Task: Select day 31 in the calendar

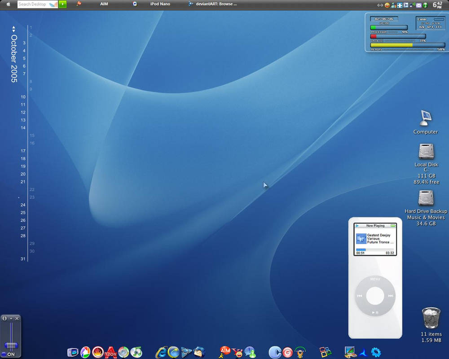Action: [x=23, y=259]
